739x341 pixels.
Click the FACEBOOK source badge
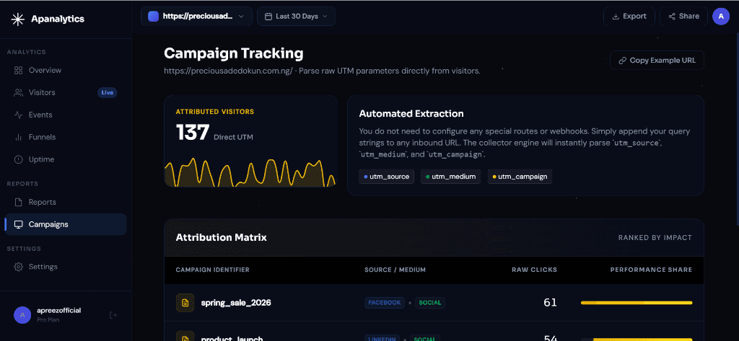click(385, 302)
